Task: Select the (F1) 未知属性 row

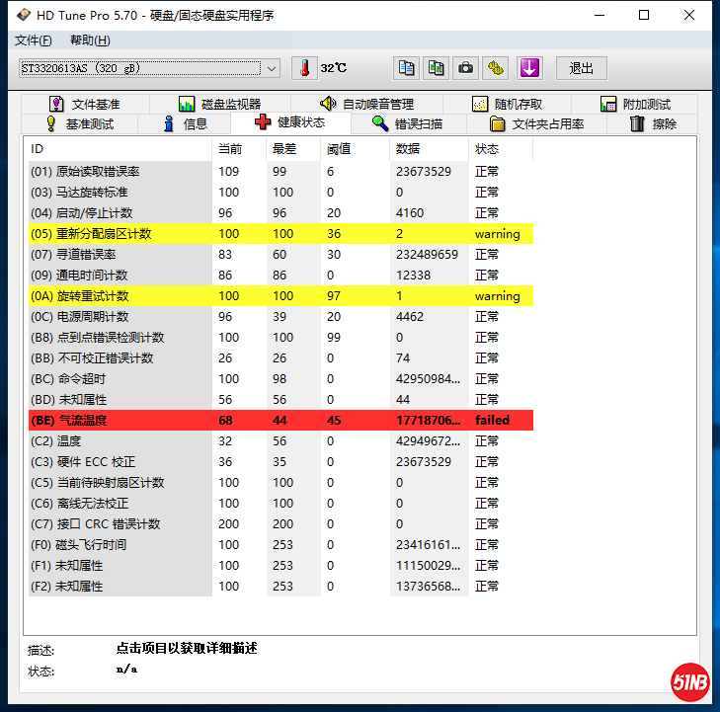Action: click(x=280, y=566)
